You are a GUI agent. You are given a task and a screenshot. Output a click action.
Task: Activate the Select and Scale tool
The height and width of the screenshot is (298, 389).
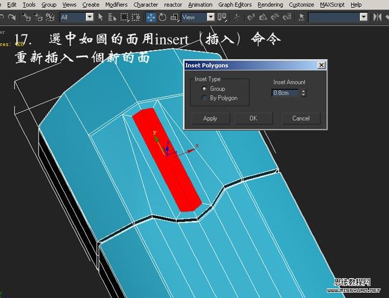[x=175, y=17]
